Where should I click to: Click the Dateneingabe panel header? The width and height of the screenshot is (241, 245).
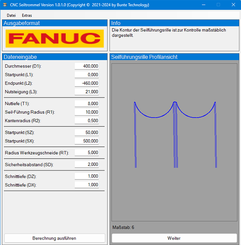click(x=55, y=57)
